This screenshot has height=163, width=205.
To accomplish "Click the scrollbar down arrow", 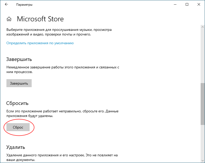I will coord(203,160).
